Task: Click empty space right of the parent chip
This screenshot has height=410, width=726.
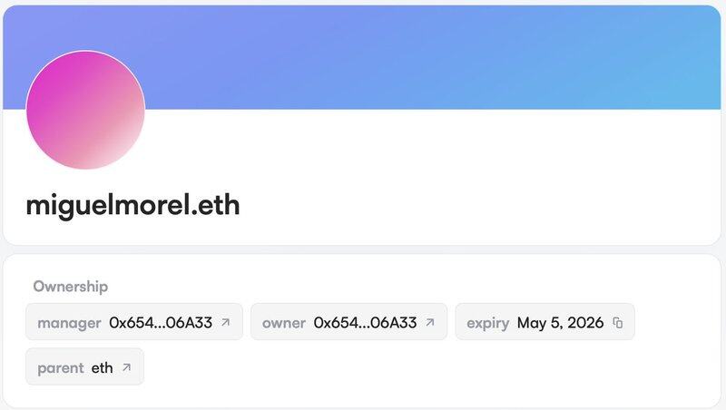Action: coord(408,367)
